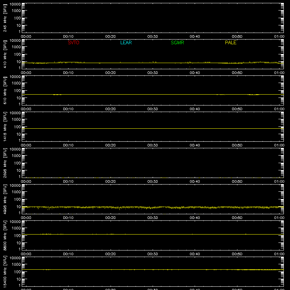The height and width of the screenshot is (290, 290).
Task: Click the 10000 tick label of the 4995 MHz panel
Action: coord(15,186)
